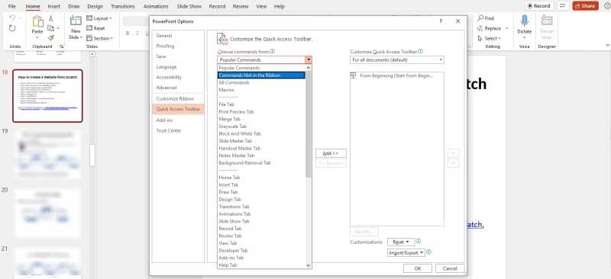Open the Transitions ribbon tab
Viewport: 611px width, 279px height.
(123, 7)
